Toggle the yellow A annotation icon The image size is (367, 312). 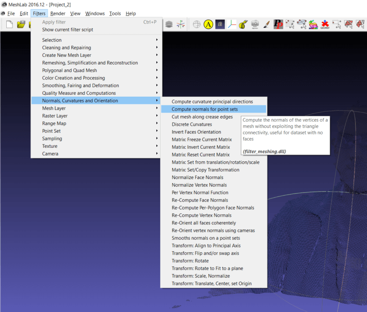coord(208,24)
